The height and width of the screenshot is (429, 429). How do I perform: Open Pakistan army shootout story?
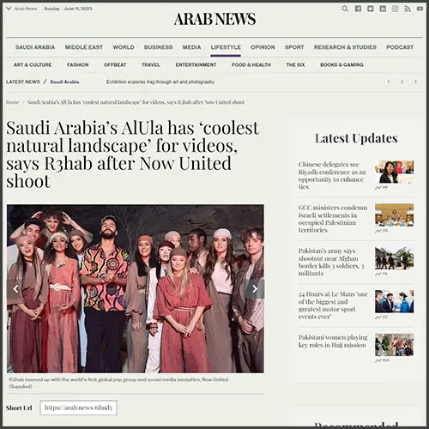(331, 262)
